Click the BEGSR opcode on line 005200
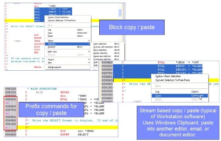The height and width of the screenshot is (141, 221). 65,92
